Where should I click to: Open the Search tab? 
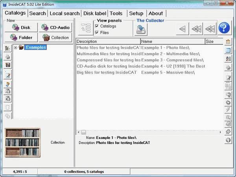click(38, 13)
